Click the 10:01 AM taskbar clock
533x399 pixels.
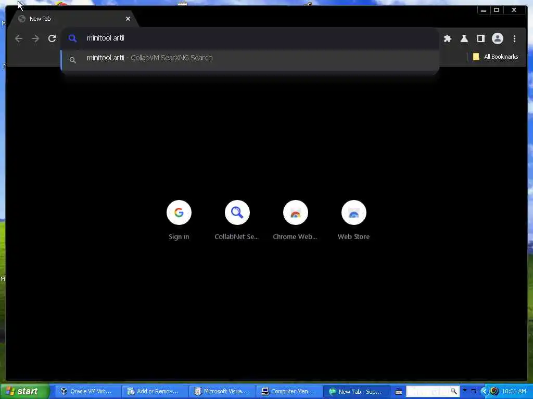point(514,392)
